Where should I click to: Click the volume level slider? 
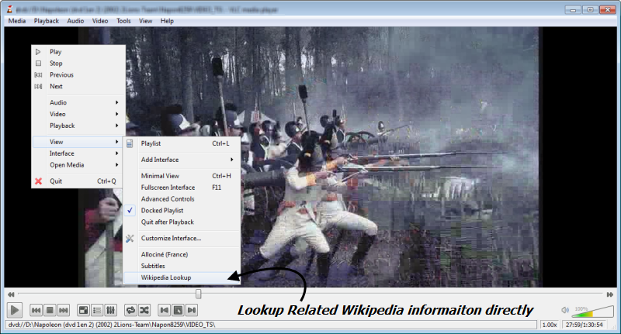[592, 311]
